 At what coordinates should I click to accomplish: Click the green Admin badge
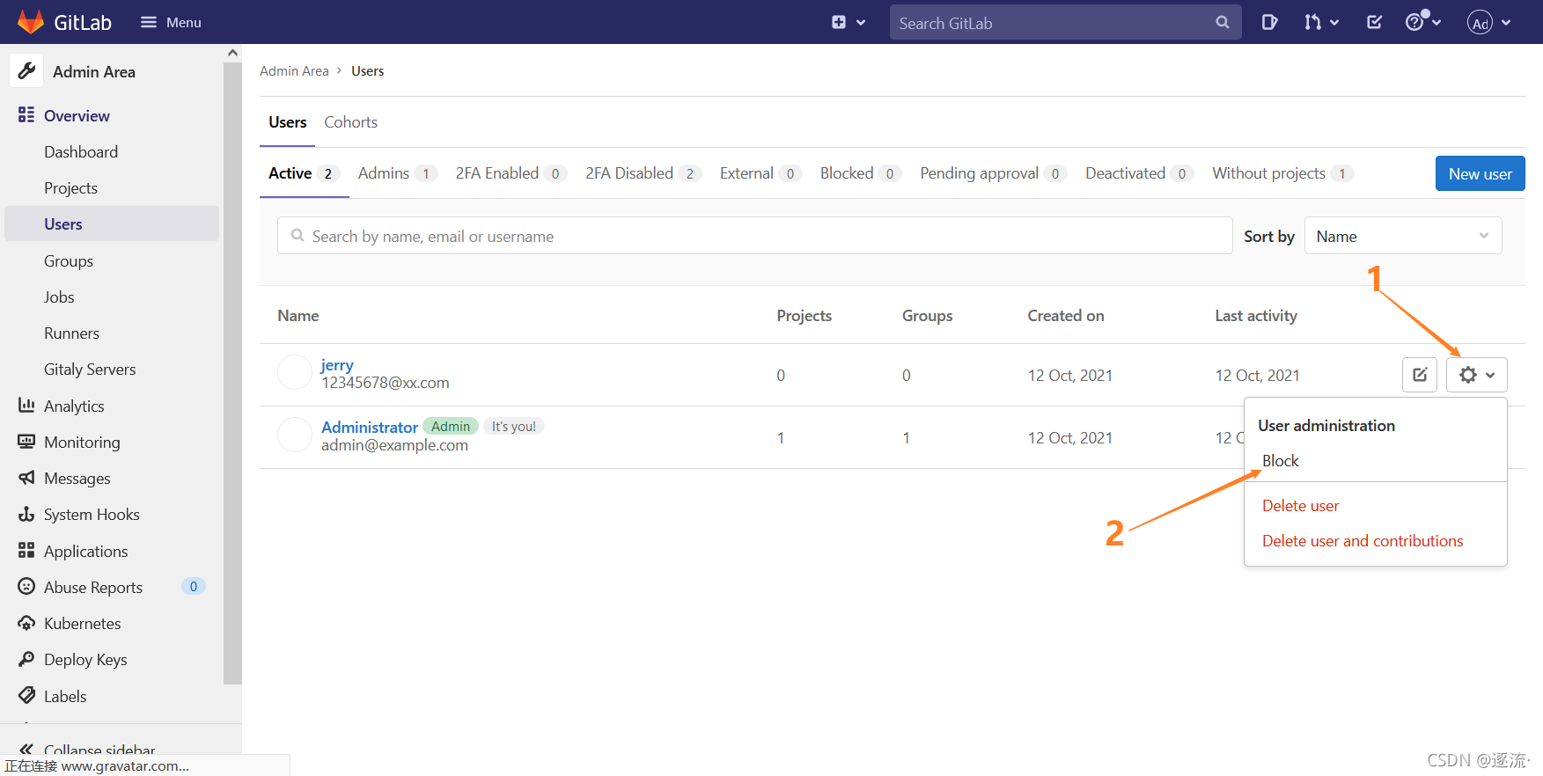coord(451,426)
